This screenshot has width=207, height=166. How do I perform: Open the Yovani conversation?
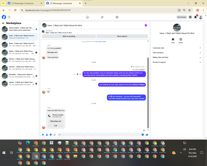click(19, 68)
